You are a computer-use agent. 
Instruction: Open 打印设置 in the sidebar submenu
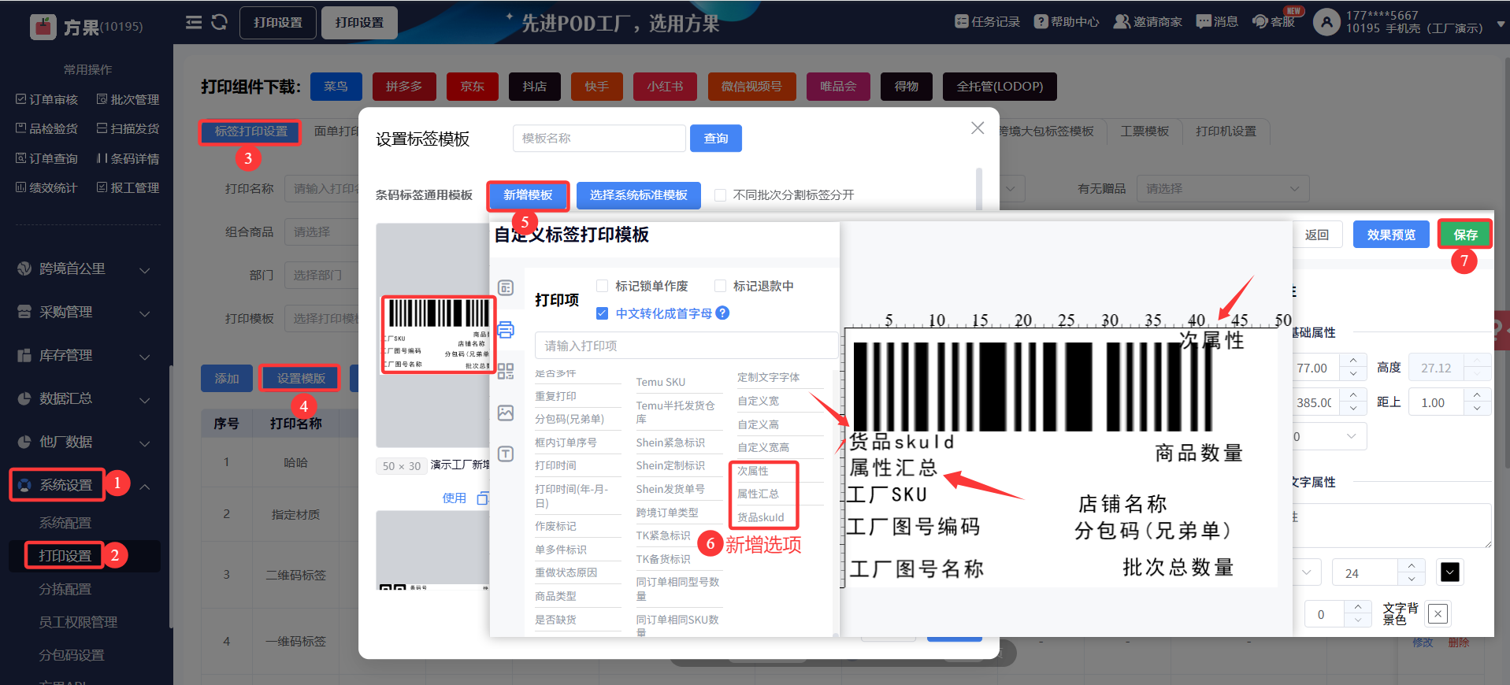(65, 556)
